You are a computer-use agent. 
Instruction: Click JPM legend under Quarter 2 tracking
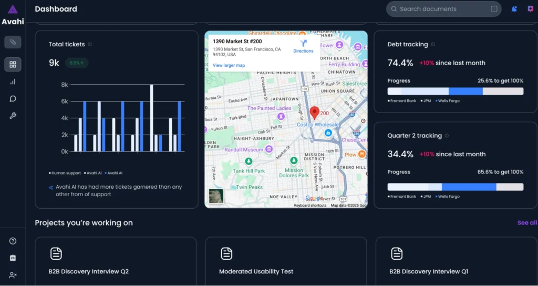(426, 197)
